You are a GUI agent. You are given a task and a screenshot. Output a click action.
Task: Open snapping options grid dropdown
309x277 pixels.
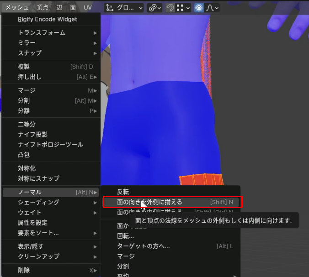(x=183, y=8)
